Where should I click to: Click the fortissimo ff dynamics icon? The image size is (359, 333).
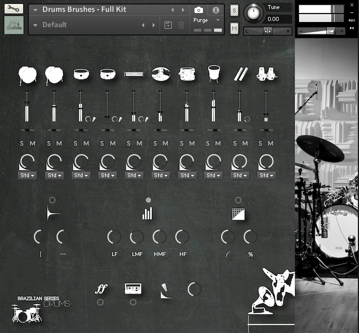(x=101, y=288)
